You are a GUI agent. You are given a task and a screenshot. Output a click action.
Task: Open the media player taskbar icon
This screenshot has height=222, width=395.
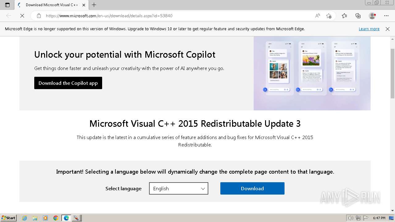coord(45,218)
